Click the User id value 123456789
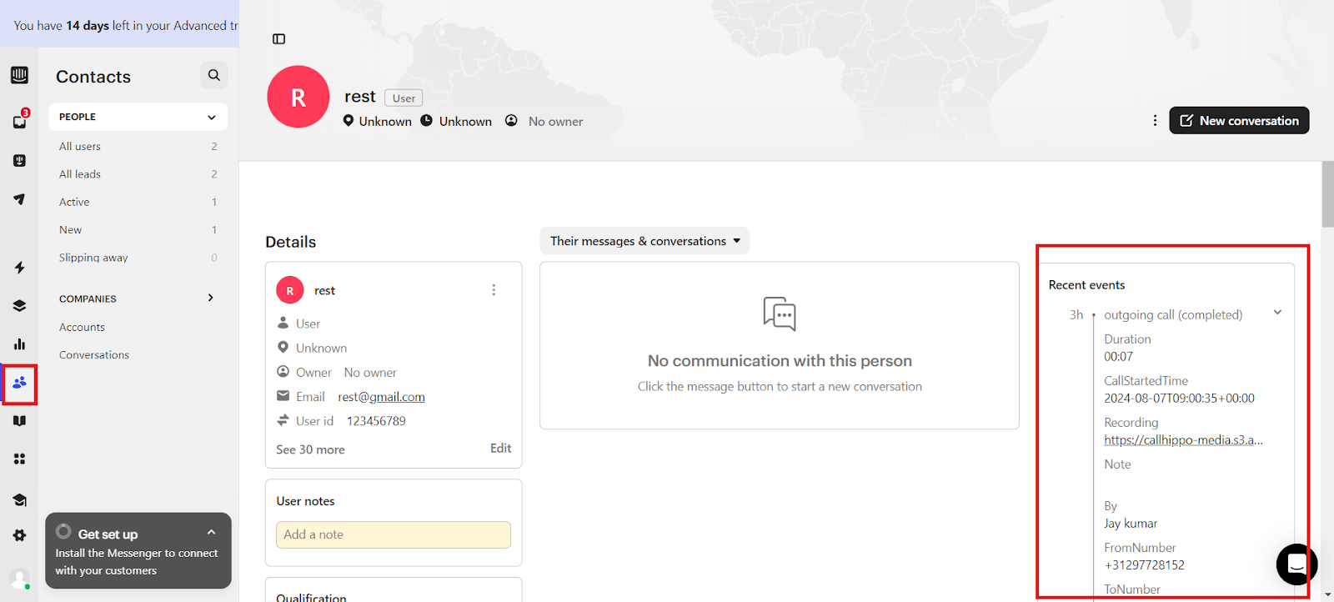The width and height of the screenshot is (1334, 602). point(376,421)
